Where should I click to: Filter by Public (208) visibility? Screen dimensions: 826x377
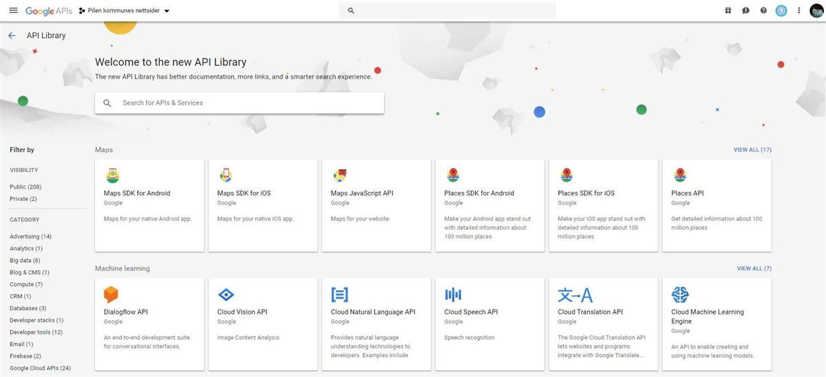pos(25,187)
